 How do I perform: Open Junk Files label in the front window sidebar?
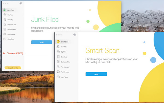tap(64, 47)
